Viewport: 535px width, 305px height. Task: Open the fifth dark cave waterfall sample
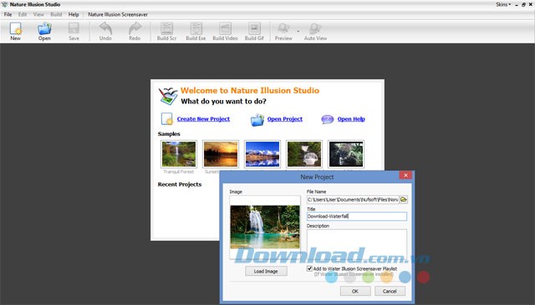click(x=346, y=154)
